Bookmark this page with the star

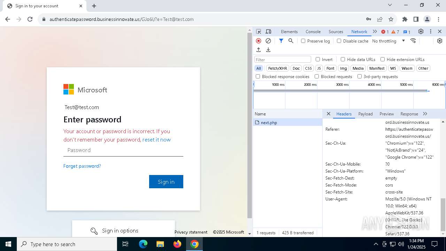coord(391,19)
